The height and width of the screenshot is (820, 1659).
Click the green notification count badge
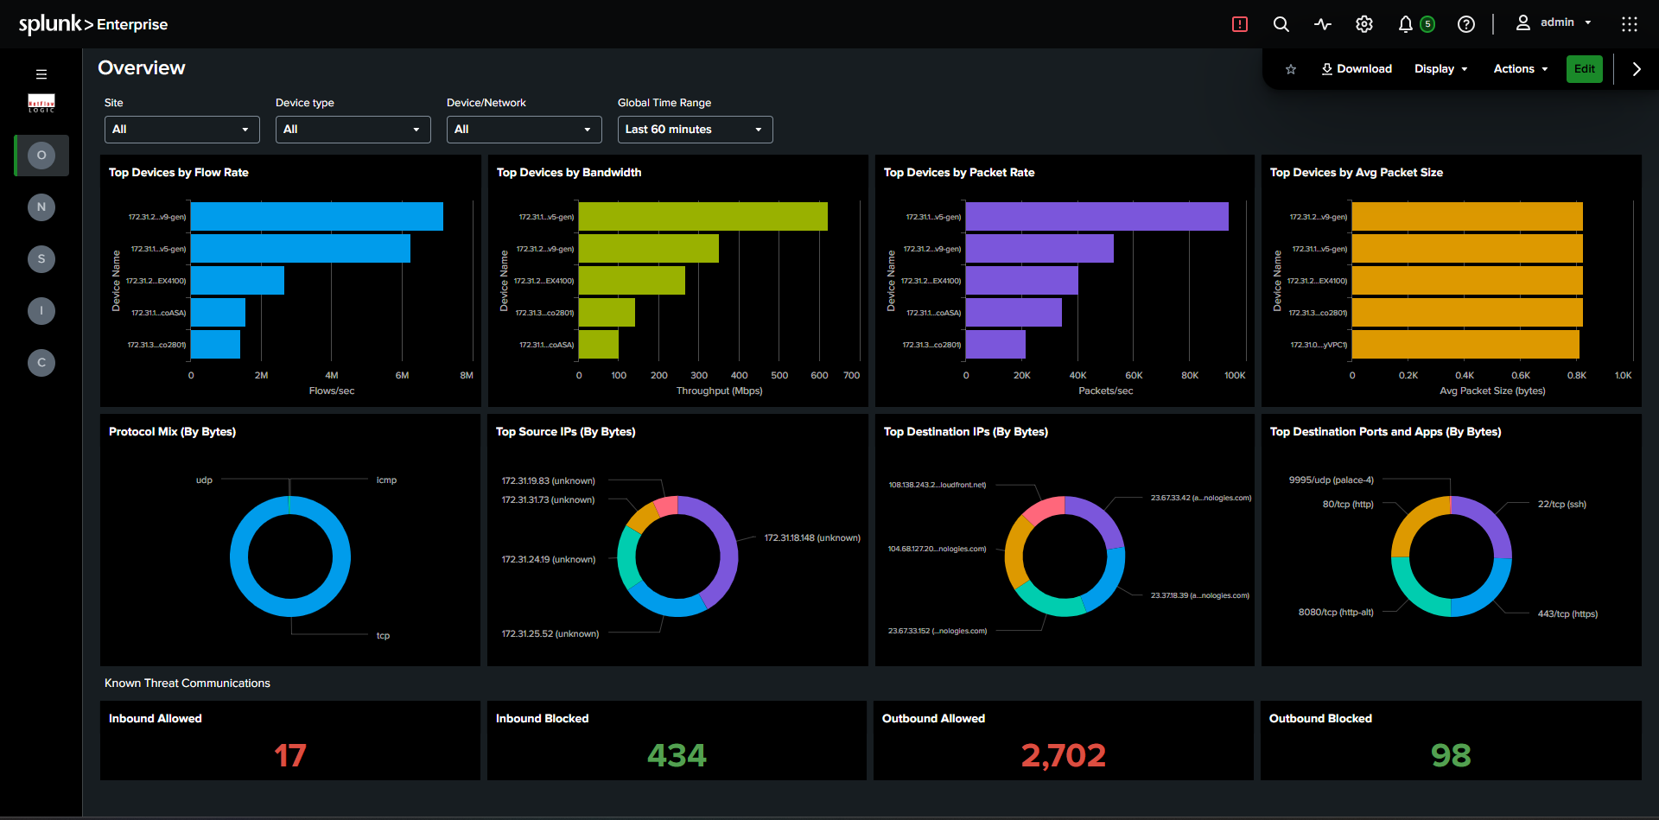click(1427, 24)
